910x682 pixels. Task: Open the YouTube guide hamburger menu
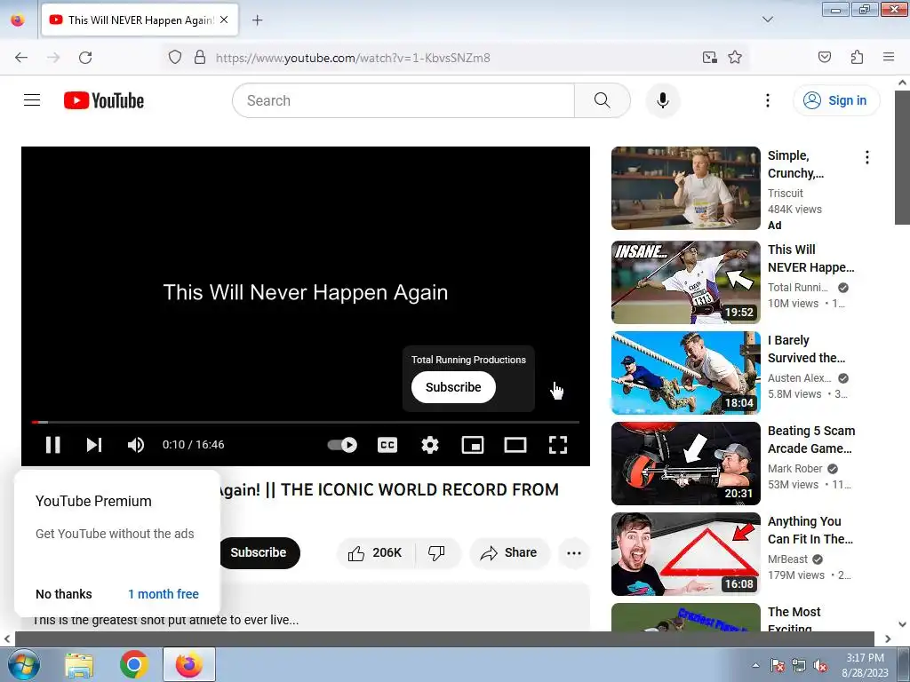[x=32, y=100]
